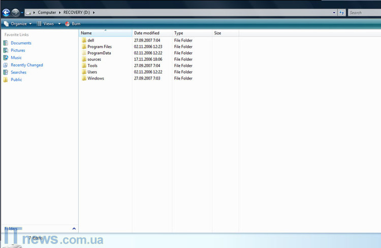Select the dell folder
Viewport: 381px width, 248px height.
click(90, 40)
